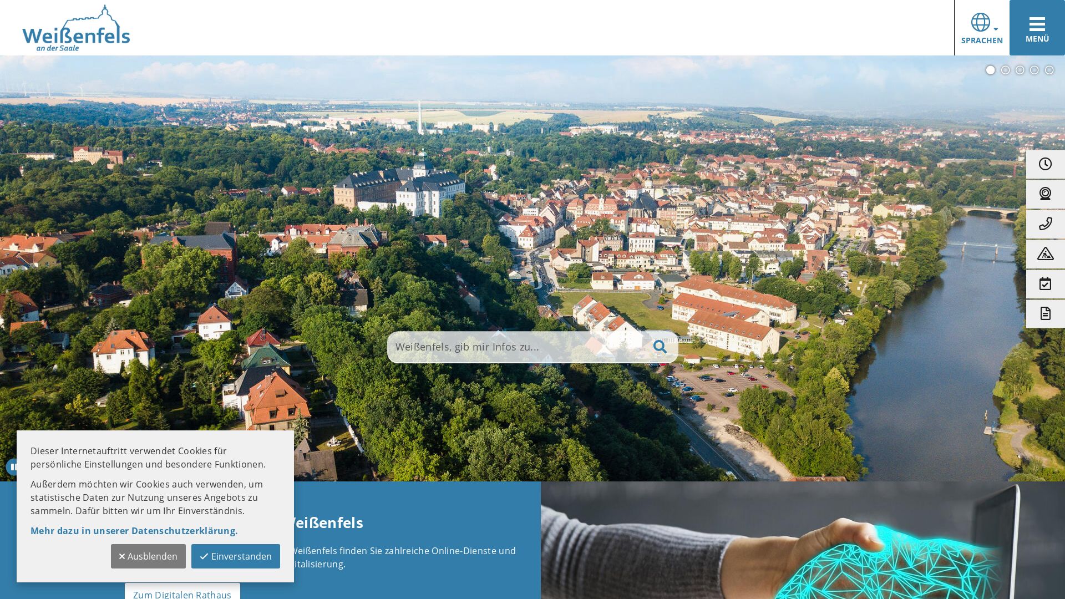
Task: Open the webcam sidebar icon
Action: [x=1045, y=194]
